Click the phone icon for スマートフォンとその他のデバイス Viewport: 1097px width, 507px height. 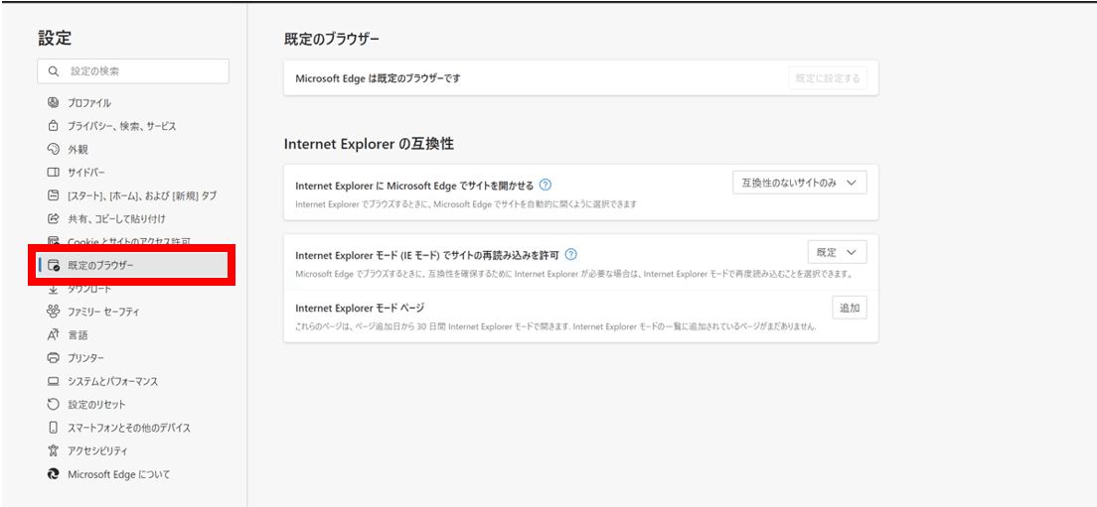click(x=53, y=428)
